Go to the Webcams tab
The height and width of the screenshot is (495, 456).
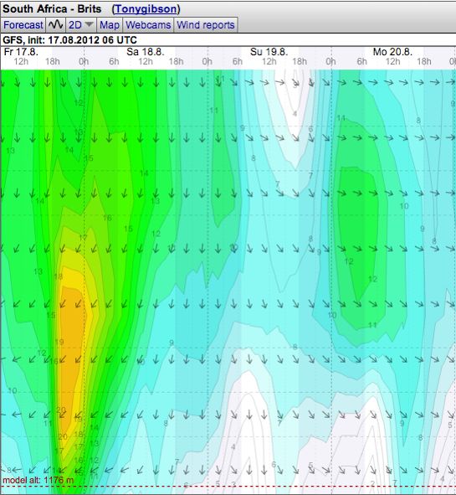(148, 24)
